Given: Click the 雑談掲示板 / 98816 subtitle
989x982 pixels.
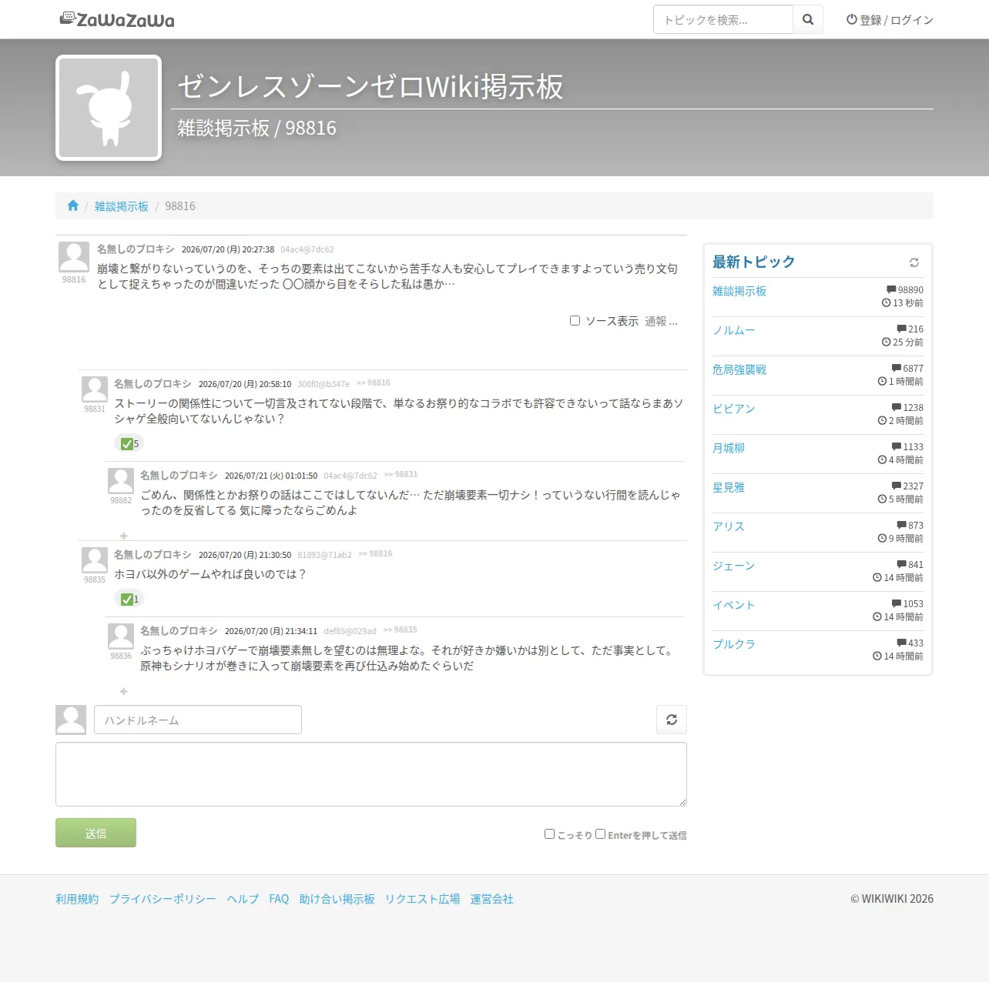Looking at the screenshot, I should coord(256,128).
